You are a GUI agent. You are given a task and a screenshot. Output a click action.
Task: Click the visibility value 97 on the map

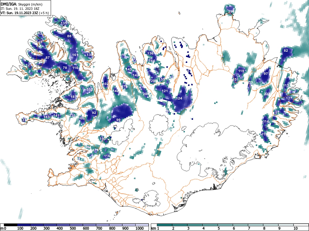266,74
